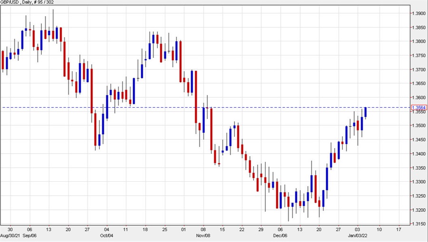Image resolution: width=428 pixels, height=242 pixels.
Task: Click the 15 tick in November
Action: [x=222, y=230]
